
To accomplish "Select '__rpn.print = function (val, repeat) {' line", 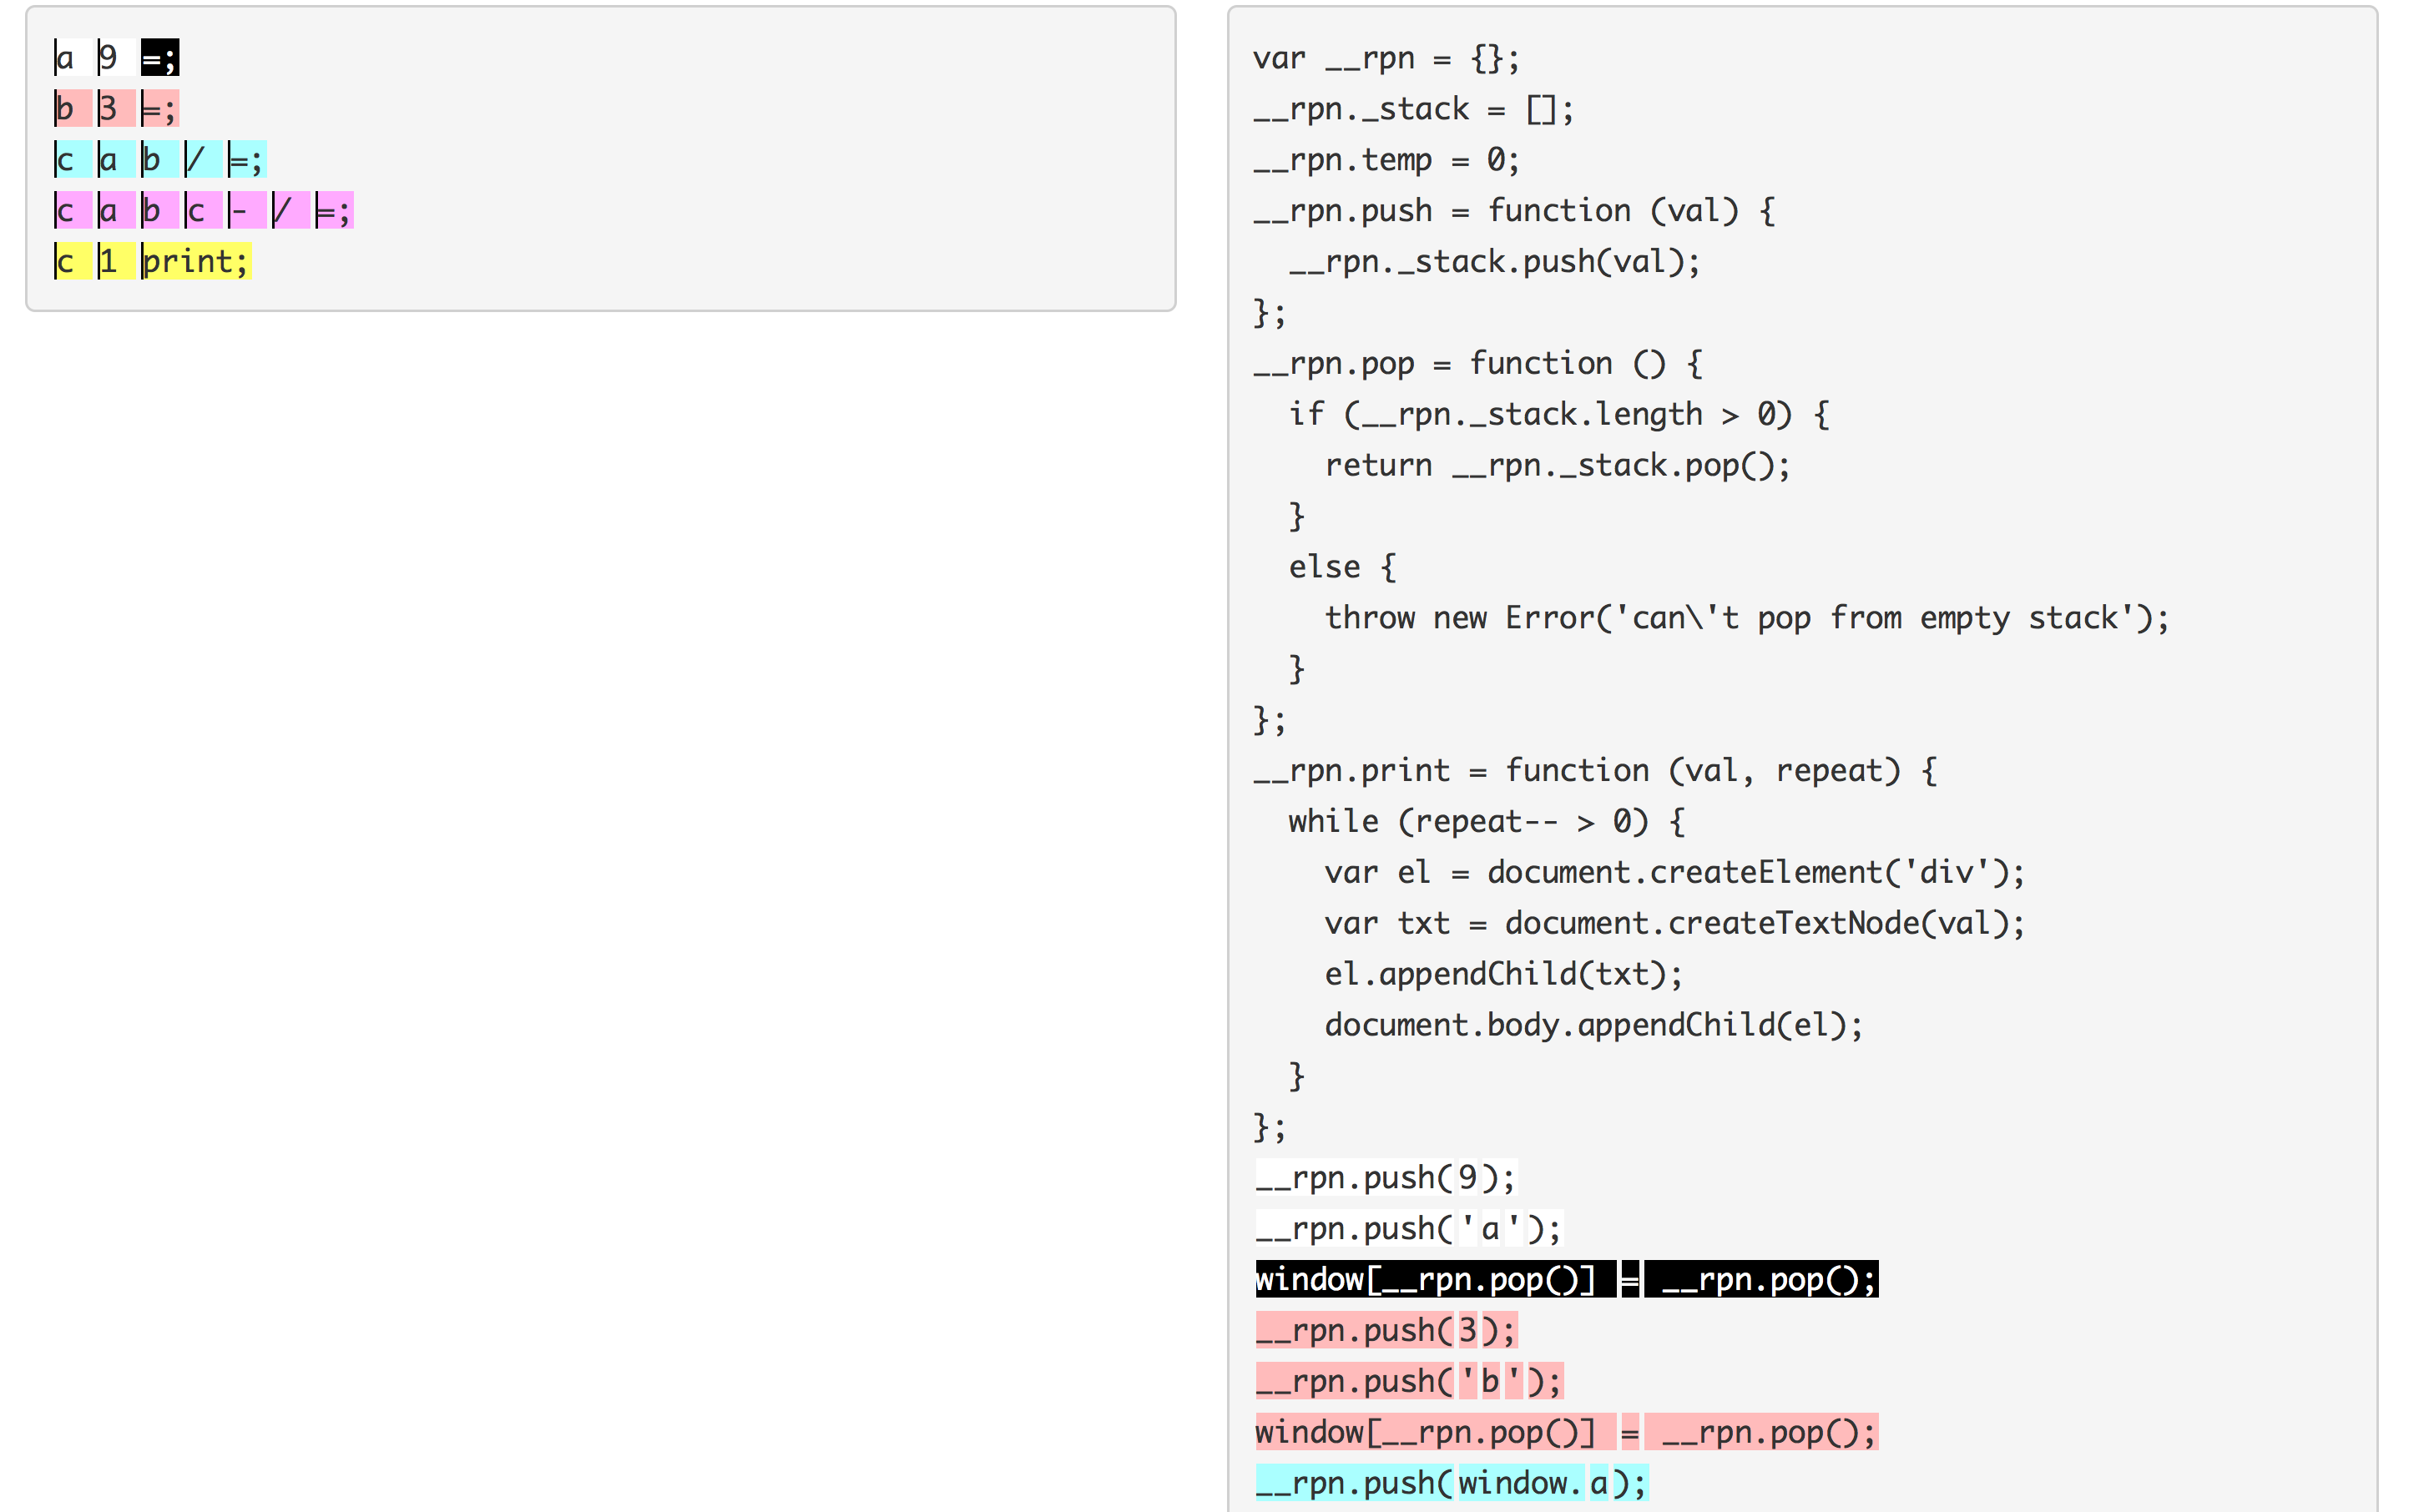I will pos(1595,771).
